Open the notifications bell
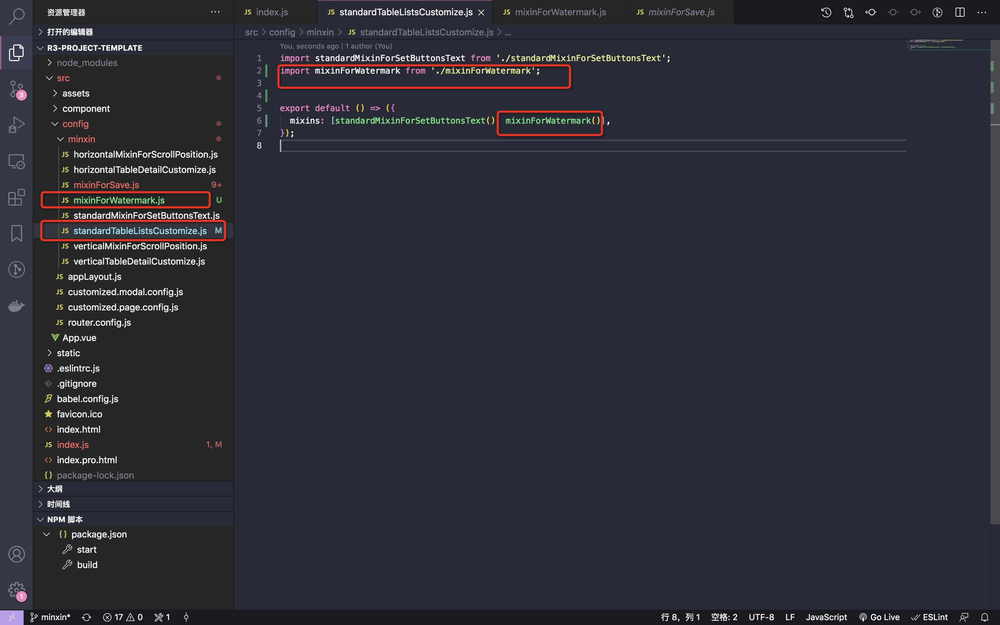This screenshot has height=625, width=1000. tap(985, 617)
